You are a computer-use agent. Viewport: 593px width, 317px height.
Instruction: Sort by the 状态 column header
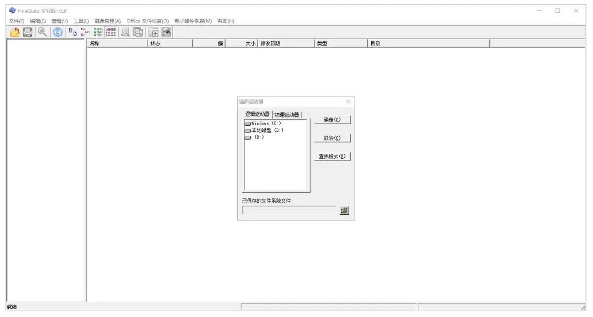170,43
